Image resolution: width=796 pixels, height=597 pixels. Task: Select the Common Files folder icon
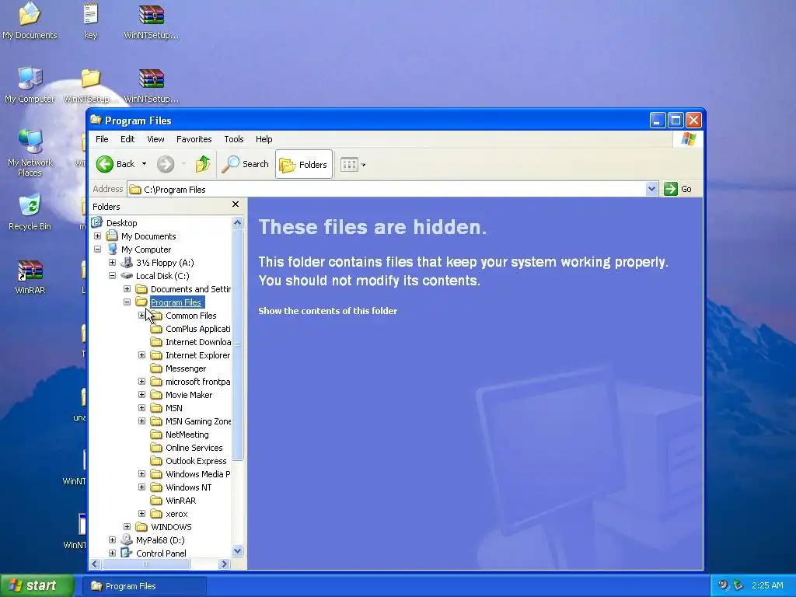(156, 316)
